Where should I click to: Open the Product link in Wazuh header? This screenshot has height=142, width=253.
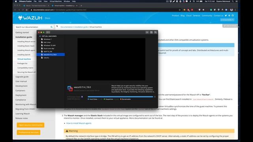click(x=176, y=16)
